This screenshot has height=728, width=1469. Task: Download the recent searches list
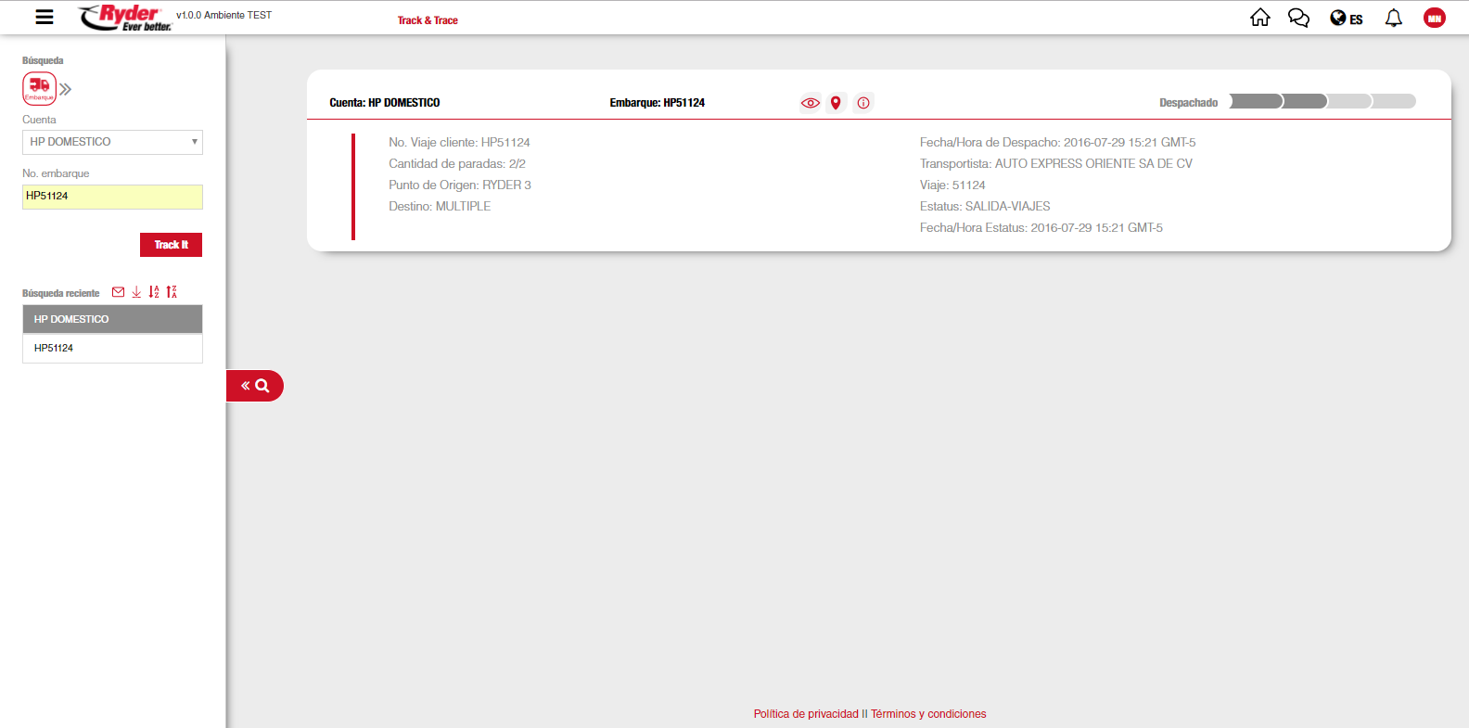click(x=136, y=292)
